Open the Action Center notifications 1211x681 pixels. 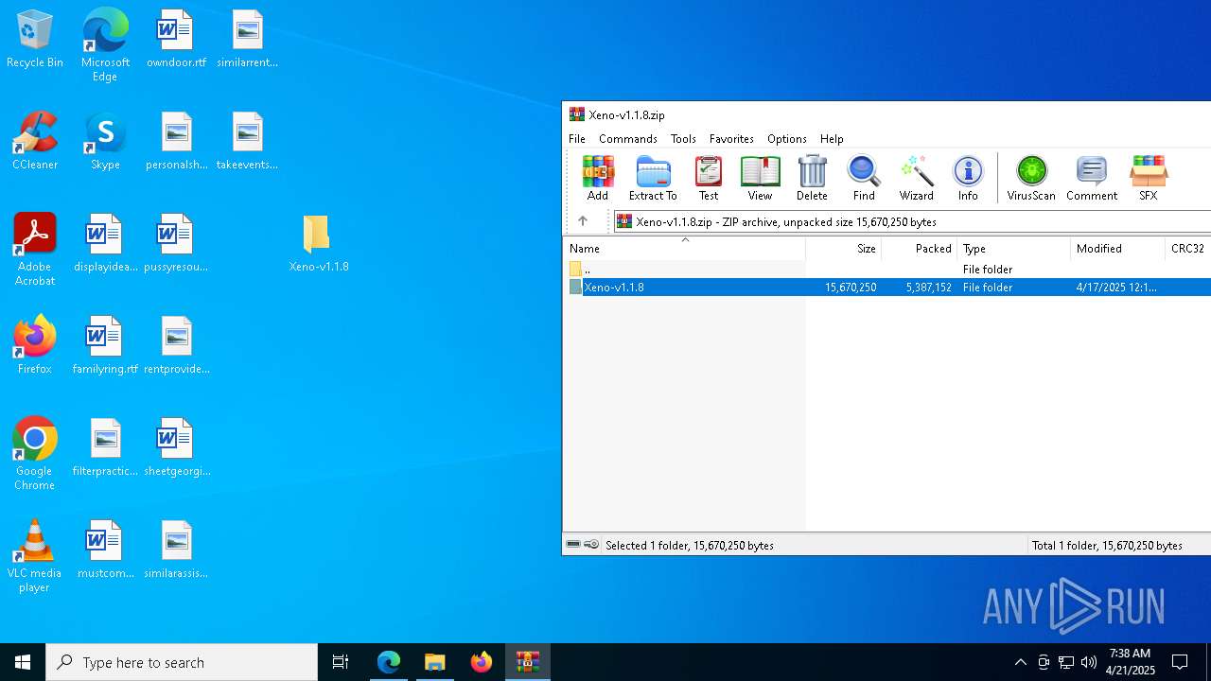[1180, 662]
